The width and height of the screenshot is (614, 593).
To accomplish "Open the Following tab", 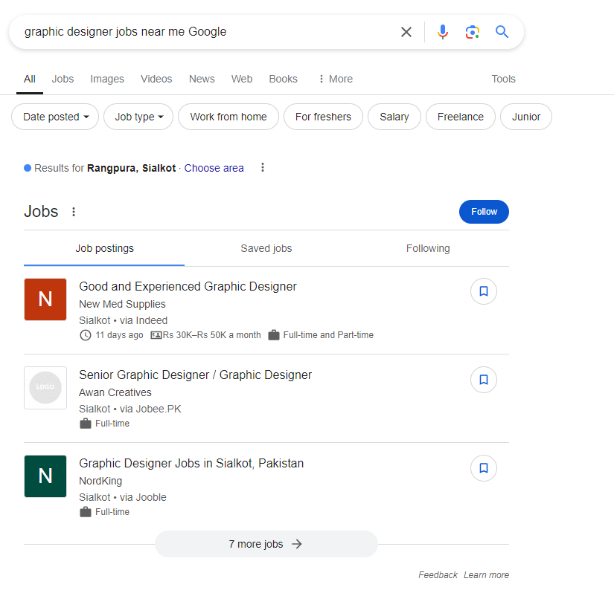I will 428,249.
